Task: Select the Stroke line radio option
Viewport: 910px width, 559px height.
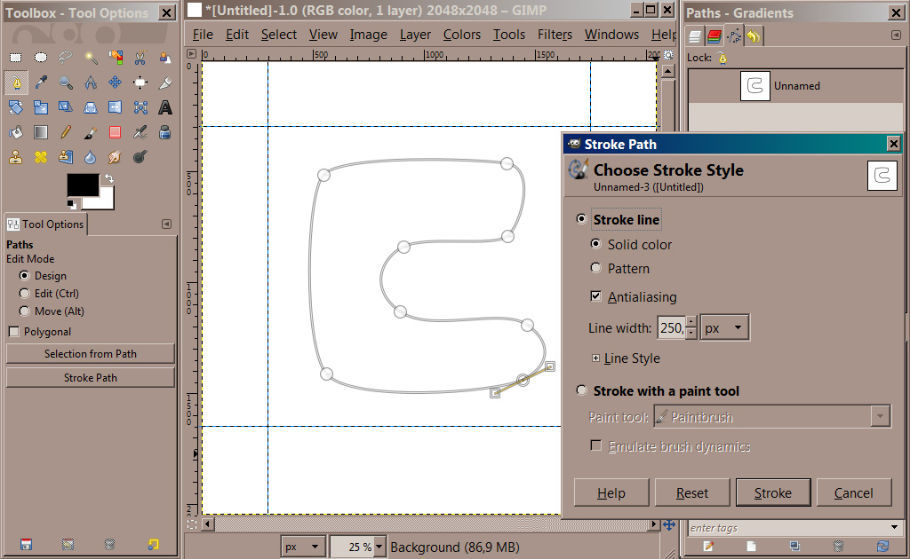Action: click(581, 219)
